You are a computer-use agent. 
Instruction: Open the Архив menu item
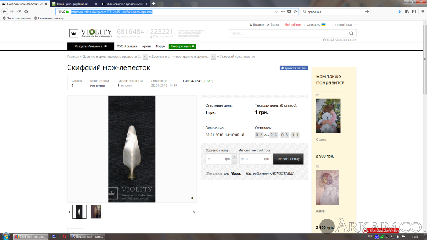146,46
